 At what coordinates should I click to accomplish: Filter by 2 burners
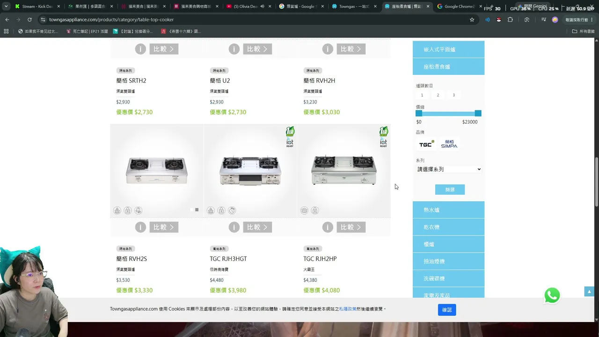pyautogui.click(x=438, y=95)
